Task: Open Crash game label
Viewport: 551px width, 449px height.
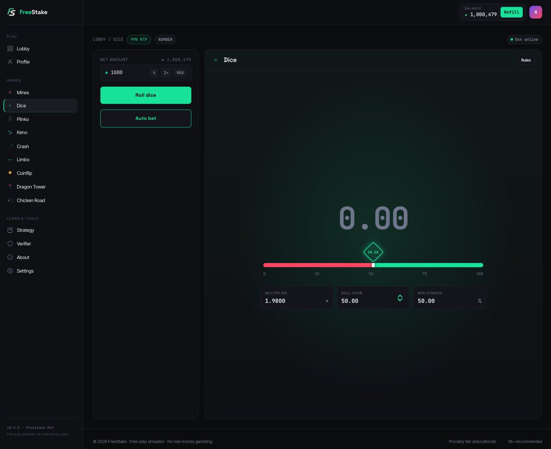Action: coord(23,147)
